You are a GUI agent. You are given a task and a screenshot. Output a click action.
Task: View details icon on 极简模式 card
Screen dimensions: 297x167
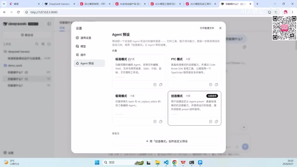point(155,122)
